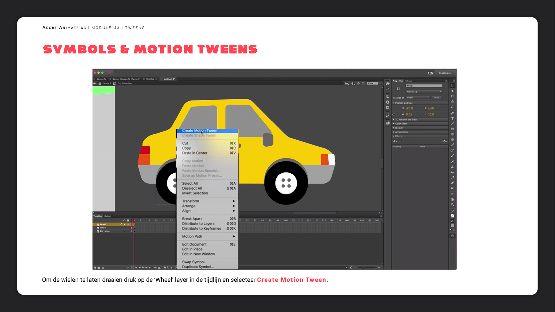Screen dimensions: 555x312
Task: Expand the Color Effect section
Action: click(401, 124)
